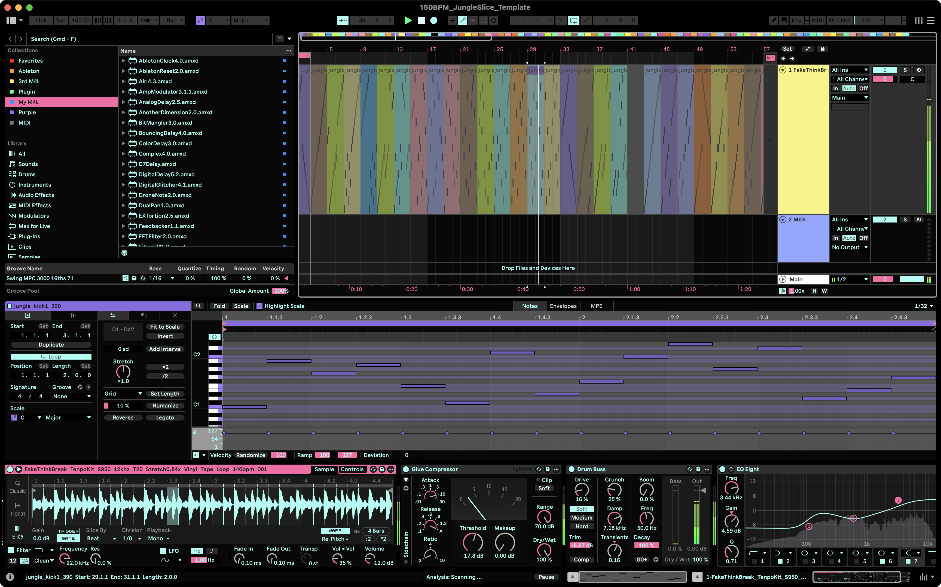Toggle the computer MIDI keyboard icon
941x587 pixels.
click(784, 20)
